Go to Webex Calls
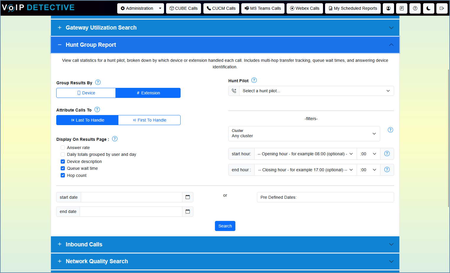The height and width of the screenshot is (273, 450). pos(305,8)
